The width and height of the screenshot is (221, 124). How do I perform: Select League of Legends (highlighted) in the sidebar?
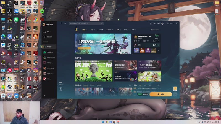pos(49,47)
